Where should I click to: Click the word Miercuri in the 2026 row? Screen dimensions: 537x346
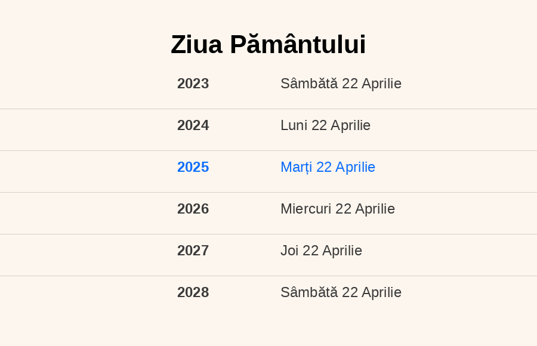(x=306, y=209)
